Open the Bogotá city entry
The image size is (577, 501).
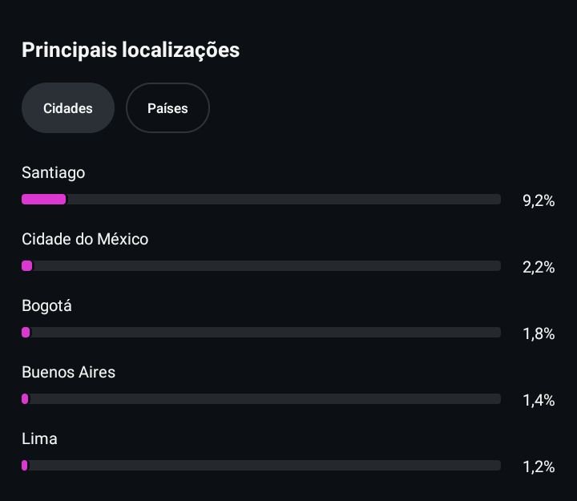pos(46,305)
